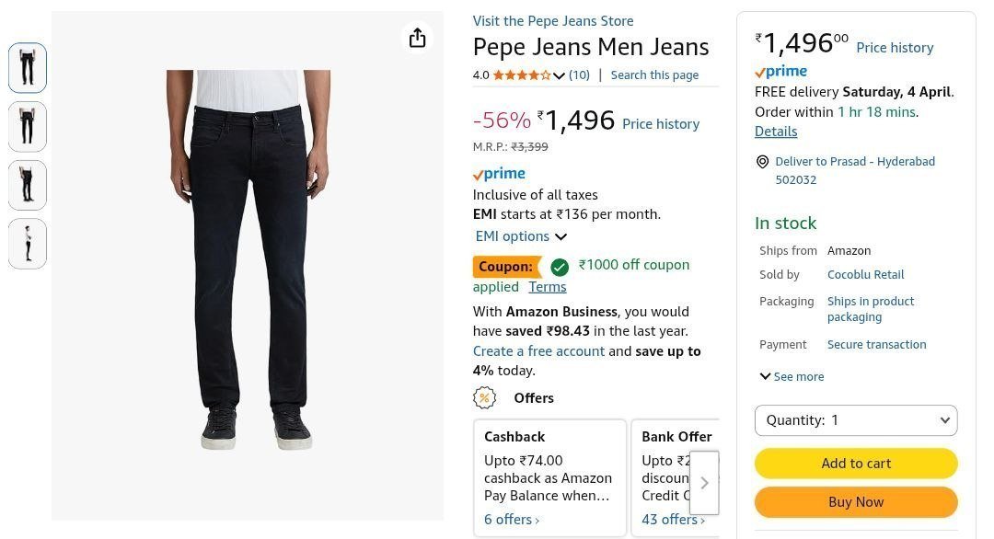Open the Quantity dropdown
Screen dimensions: 994x539
point(856,420)
